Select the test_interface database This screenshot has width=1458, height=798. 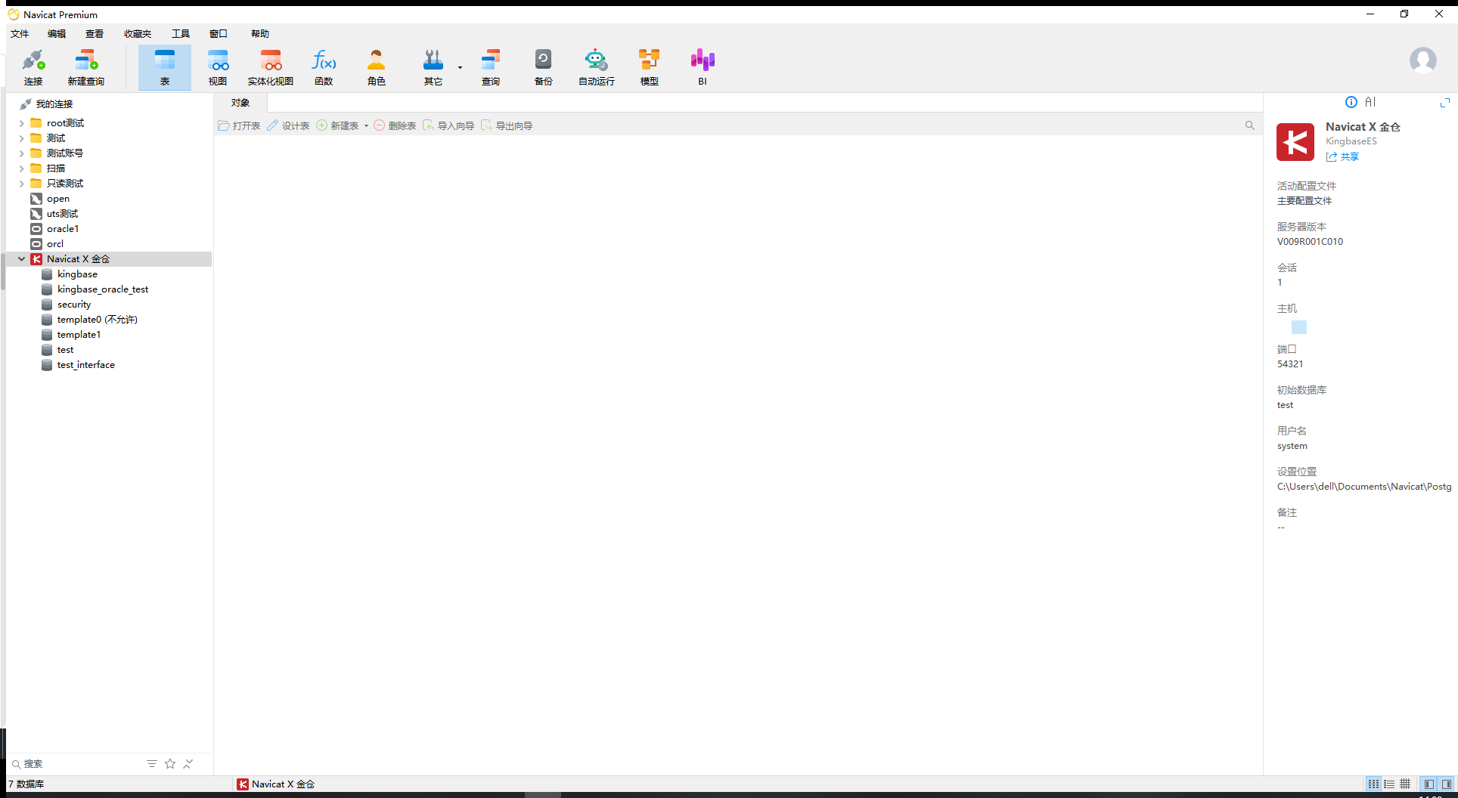coord(86,365)
